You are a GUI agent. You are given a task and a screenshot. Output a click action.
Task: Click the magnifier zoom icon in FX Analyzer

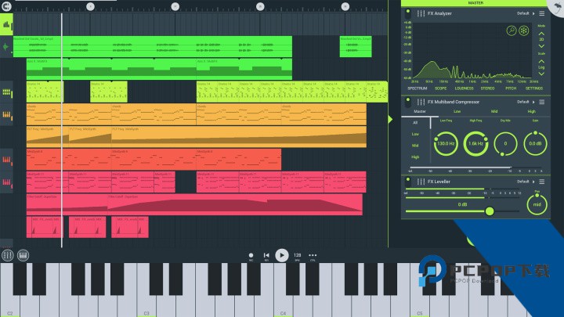point(511,31)
